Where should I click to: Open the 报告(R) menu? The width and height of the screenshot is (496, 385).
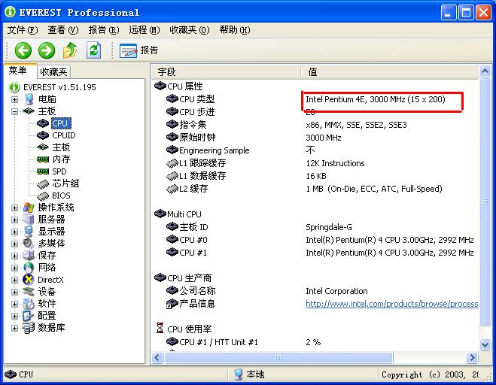[x=104, y=30]
